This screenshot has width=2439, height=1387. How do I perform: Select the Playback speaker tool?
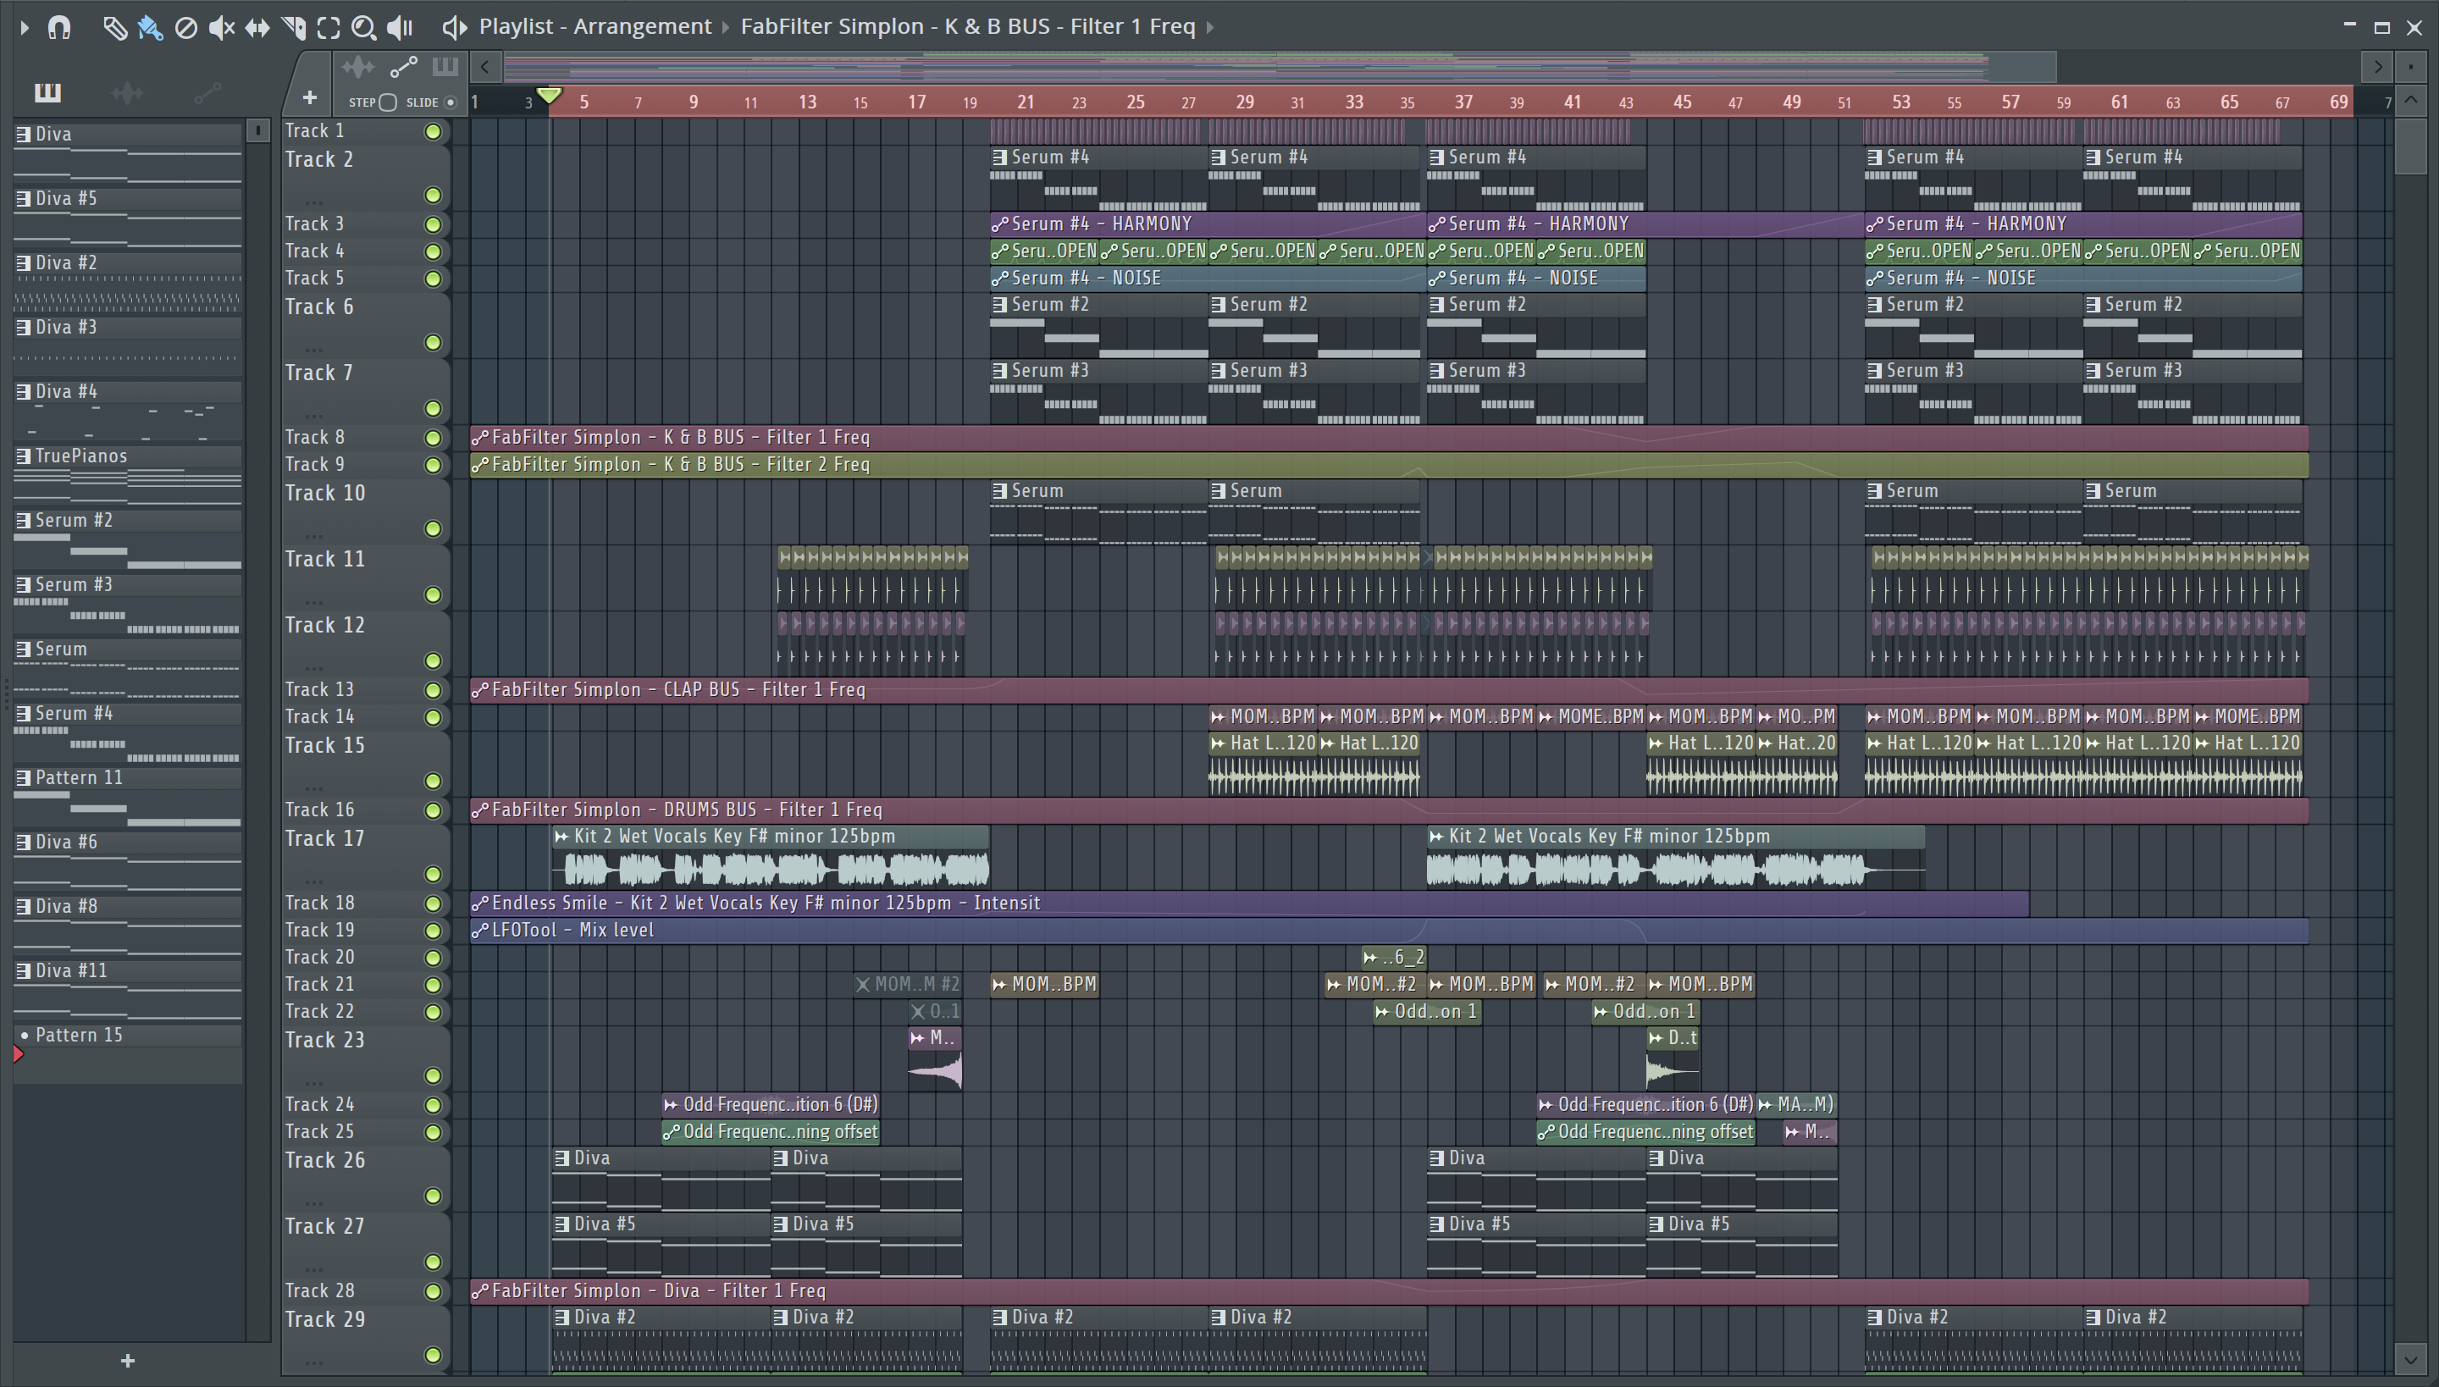point(400,28)
